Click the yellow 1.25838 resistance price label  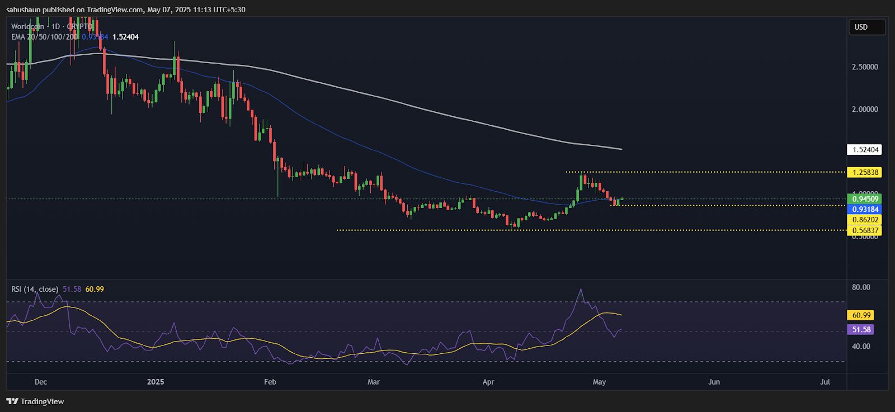[x=864, y=172]
